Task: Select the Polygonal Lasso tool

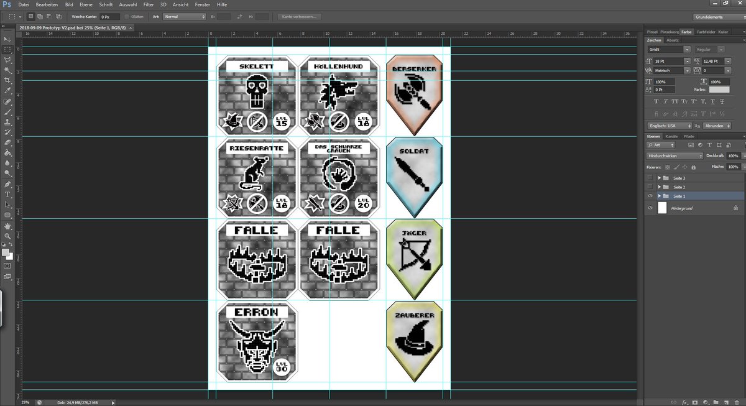Action: coord(8,59)
